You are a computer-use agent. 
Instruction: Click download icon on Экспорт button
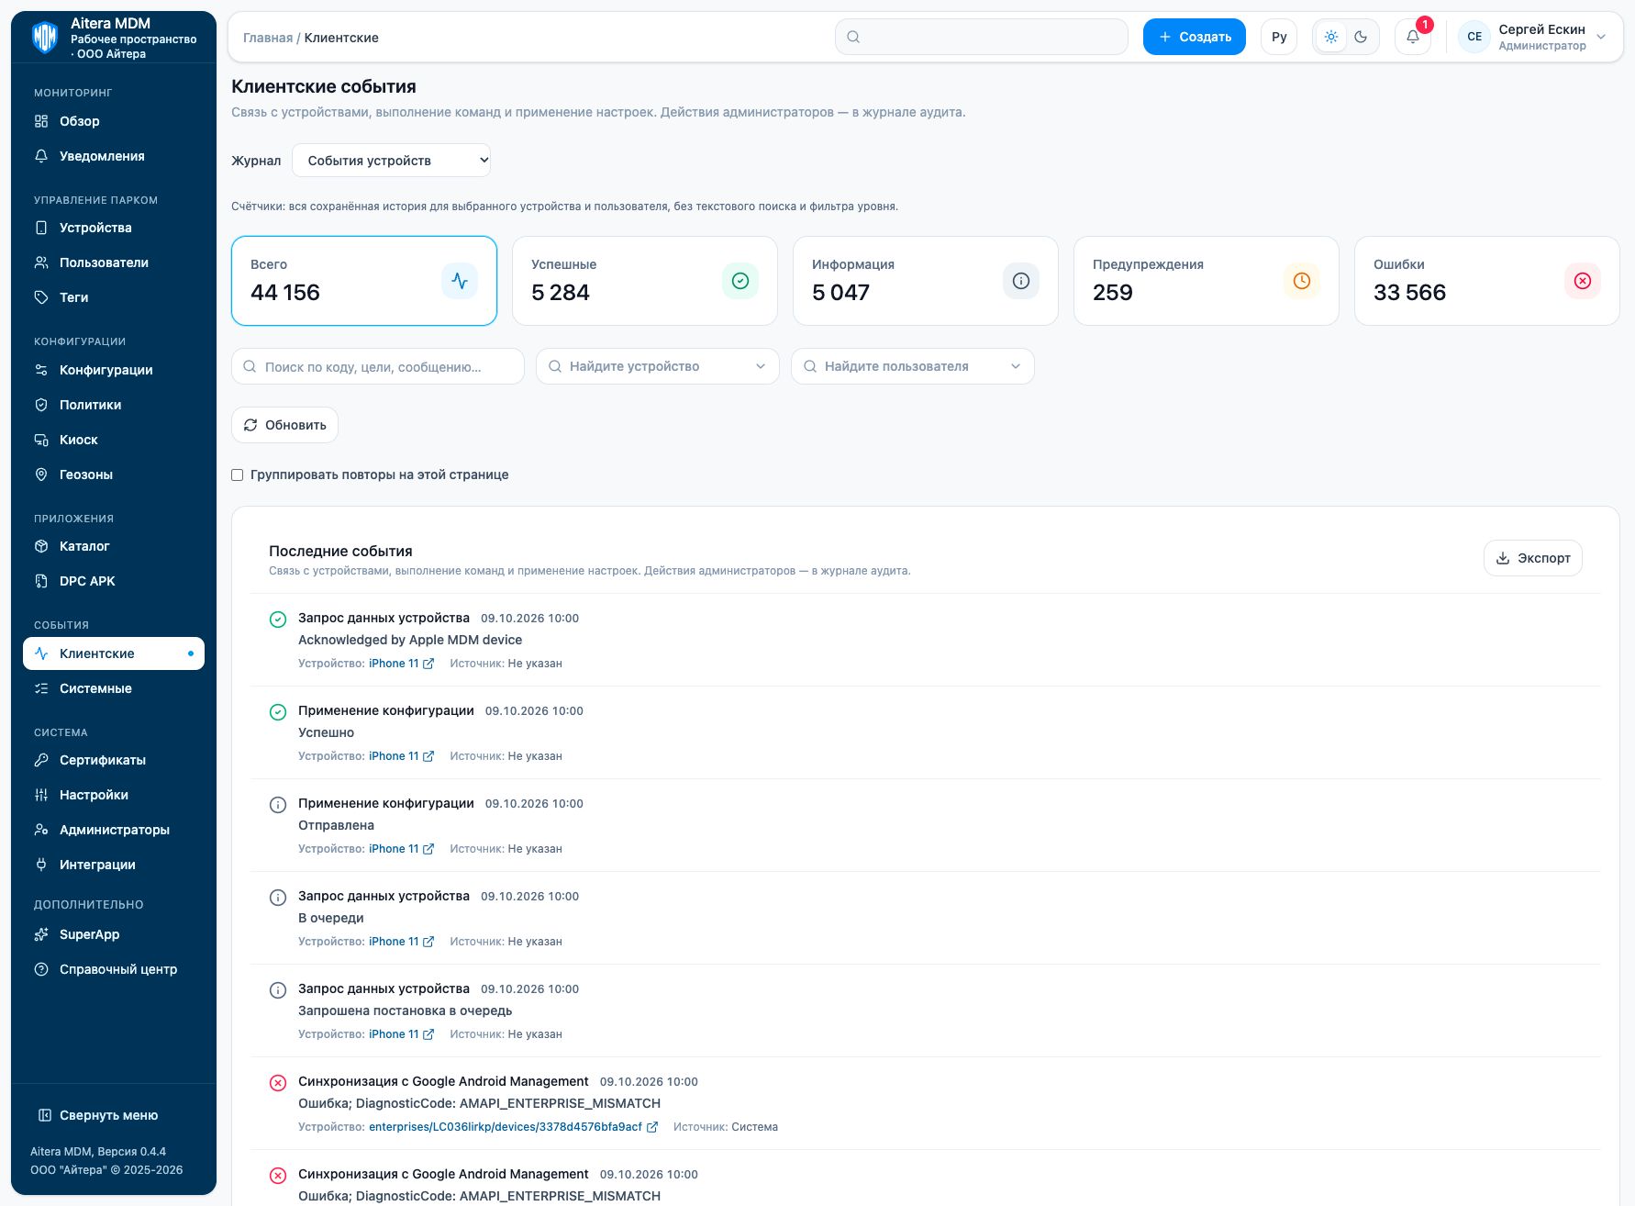(1503, 558)
